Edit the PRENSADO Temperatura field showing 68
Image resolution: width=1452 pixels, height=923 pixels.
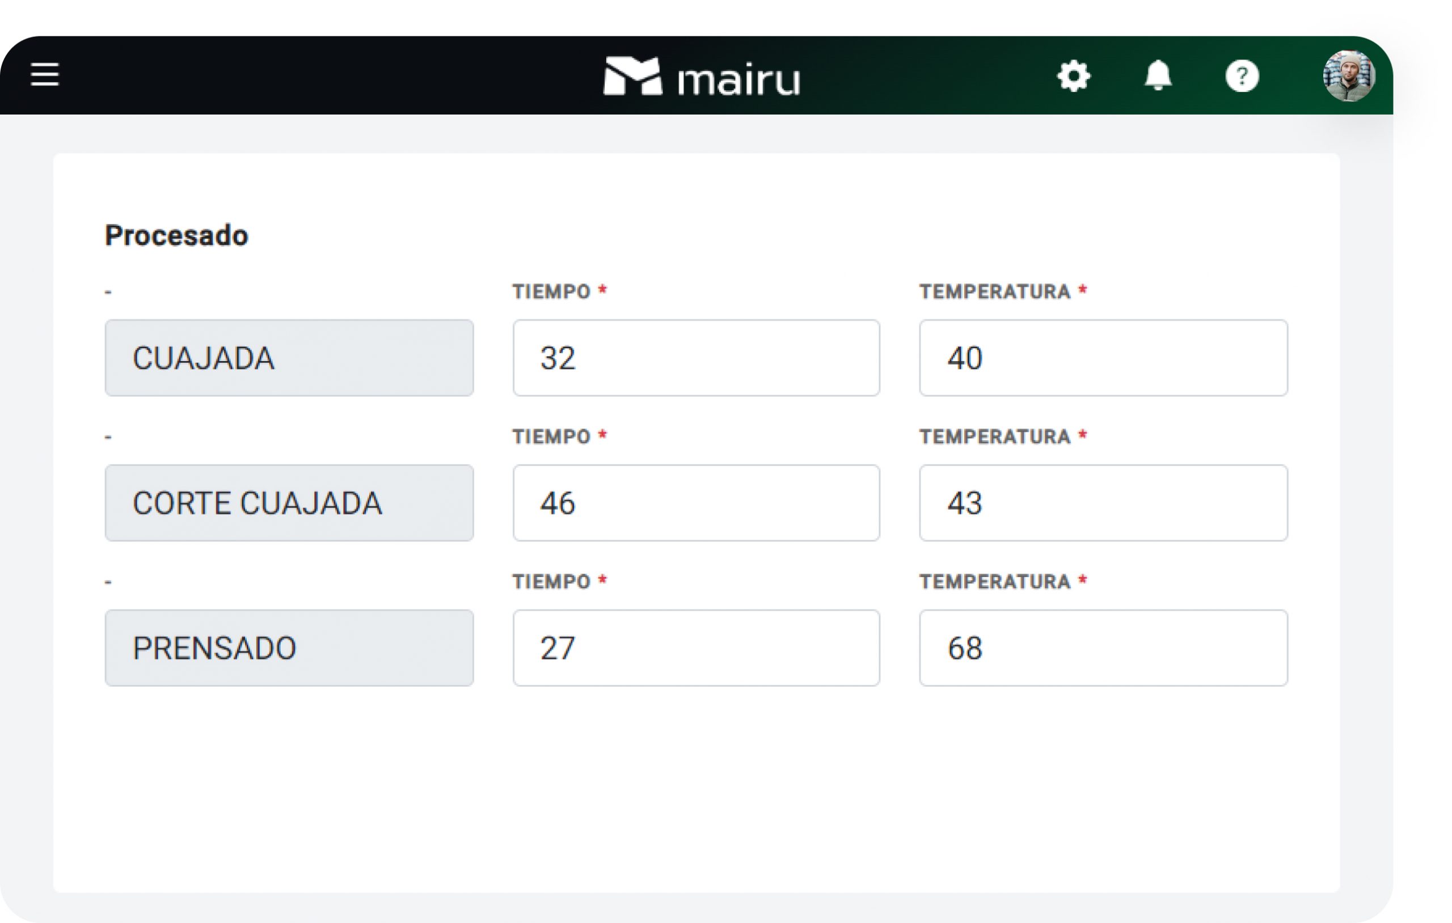pos(1103,647)
